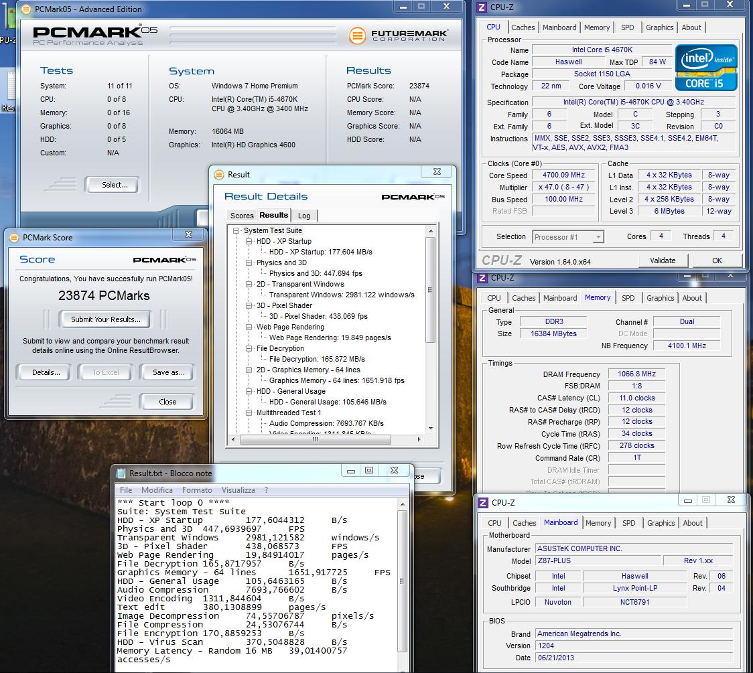Open the About tab in Mainboard CPU-Z window

[x=693, y=523]
